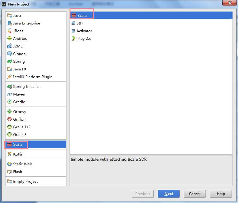Screen dimensions: 238x203
Task: Click the Groovy G icon
Action: tap(9, 111)
